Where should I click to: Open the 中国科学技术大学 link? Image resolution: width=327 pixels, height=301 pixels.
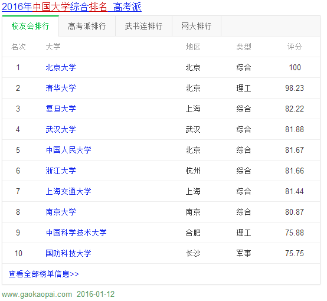click(x=76, y=233)
